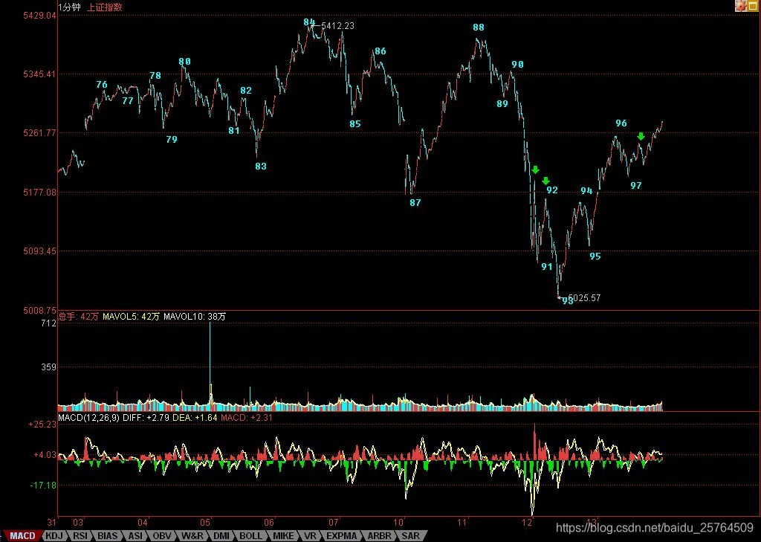
Task: Click the 5429.04 price axis value
Action: coord(40,16)
